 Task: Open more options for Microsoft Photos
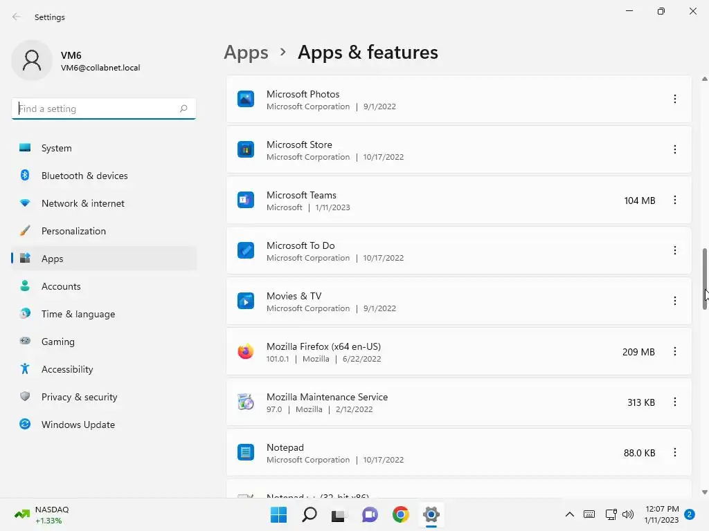coord(675,99)
